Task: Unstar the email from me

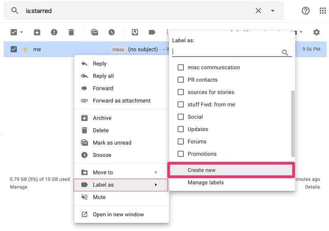Action: (25, 49)
